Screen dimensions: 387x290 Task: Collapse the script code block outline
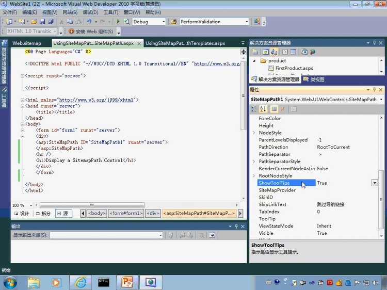click(x=23, y=76)
